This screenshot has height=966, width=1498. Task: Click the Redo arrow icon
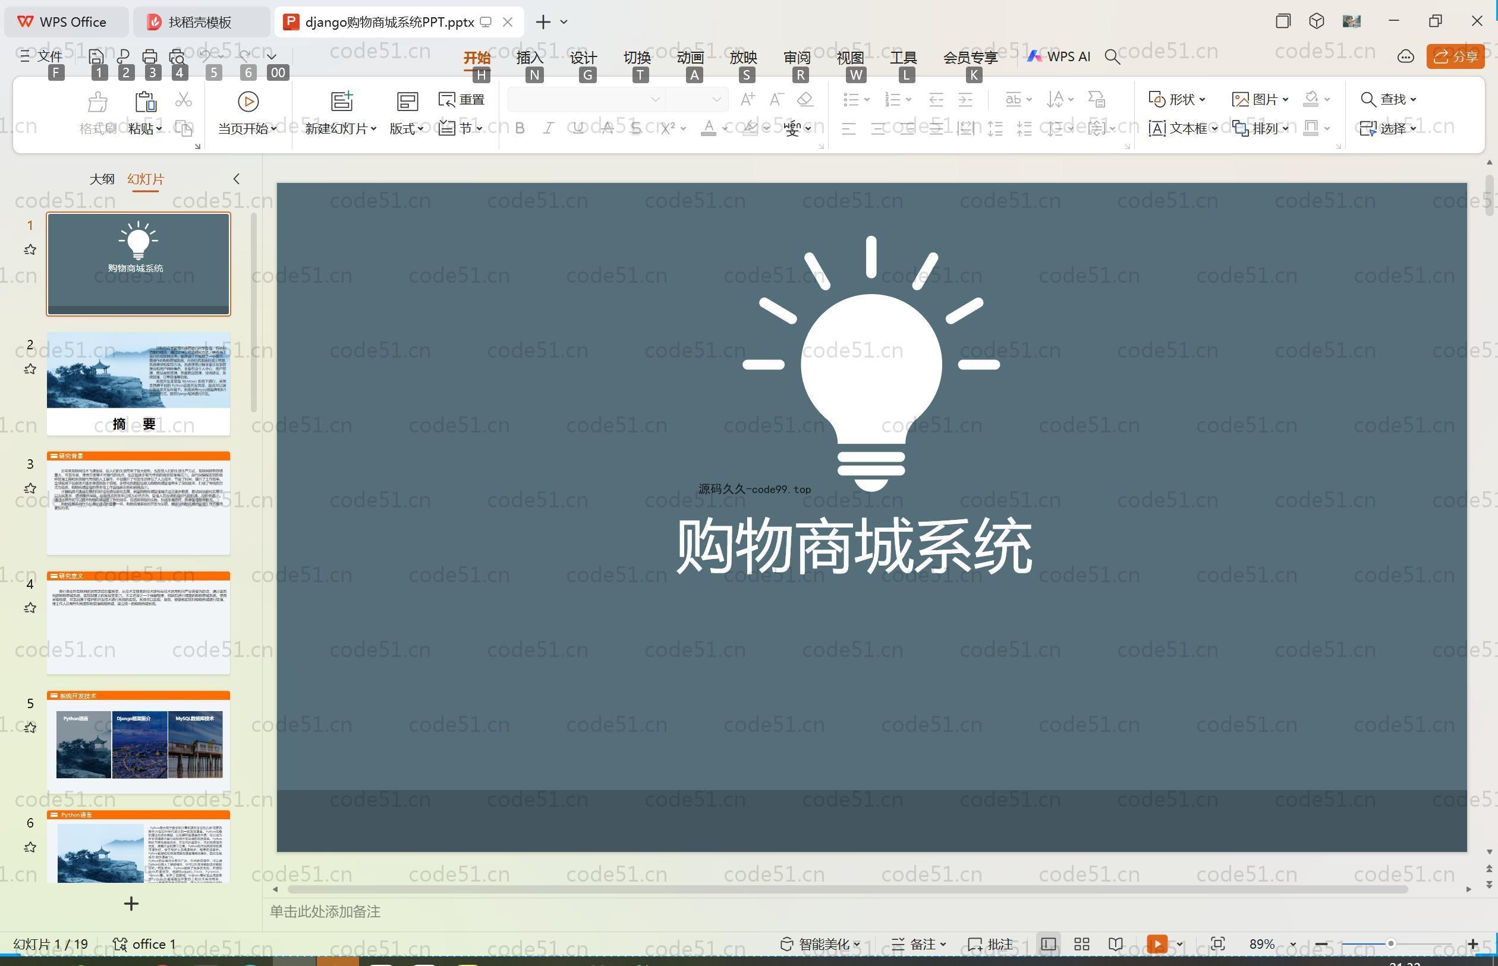coord(245,56)
